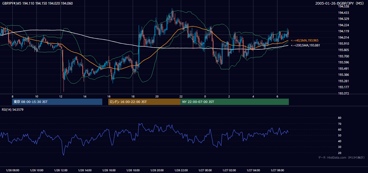This screenshot has width=368, height=173.
Task: Click price axis value 193.805
Action: tap(344, 50)
